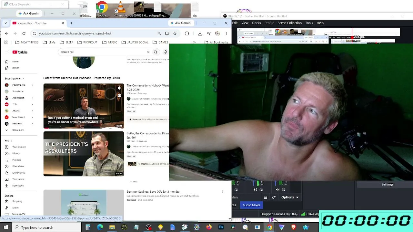Open three-dot menu on Summer Savings ad
This screenshot has width=413, height=232.
(222, 192)
